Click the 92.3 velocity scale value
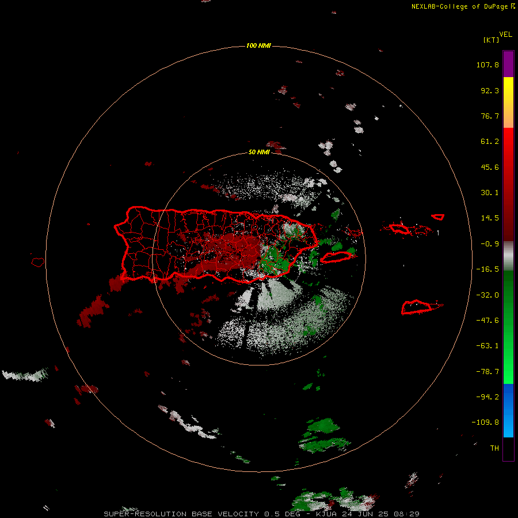Screen dimensions: 518x518 click(490, 90)
